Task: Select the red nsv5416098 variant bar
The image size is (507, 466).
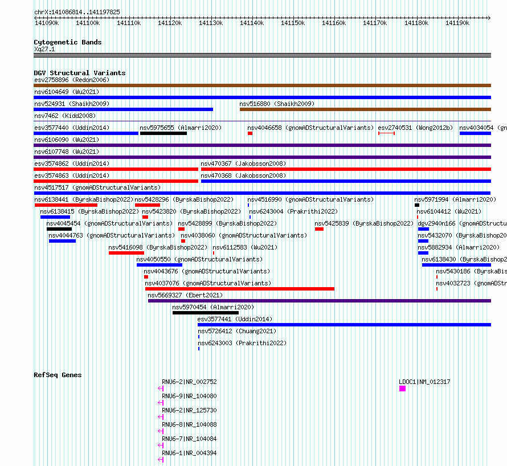Action: [126, 253]
